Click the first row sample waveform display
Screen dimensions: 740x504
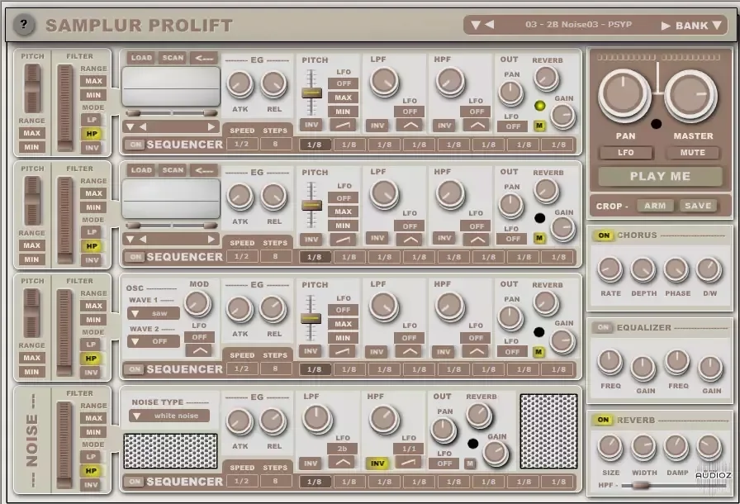[171, 87]
